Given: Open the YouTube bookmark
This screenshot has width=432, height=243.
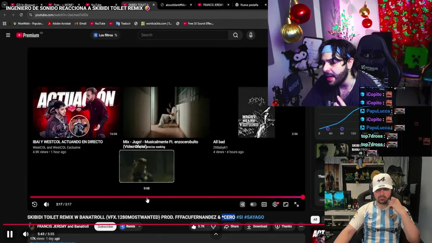Looking at the screenshot, I should click(x=98, y=24).
